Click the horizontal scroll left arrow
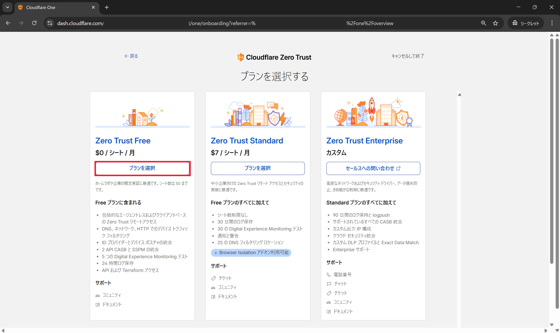560x333 pixels. [x=3, y=330]
